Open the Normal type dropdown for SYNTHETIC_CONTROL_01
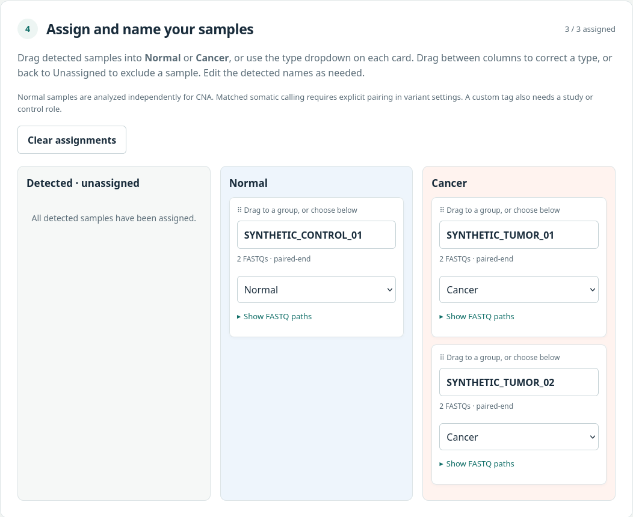Viewport: 633px width, 517px height. (316, 290)
